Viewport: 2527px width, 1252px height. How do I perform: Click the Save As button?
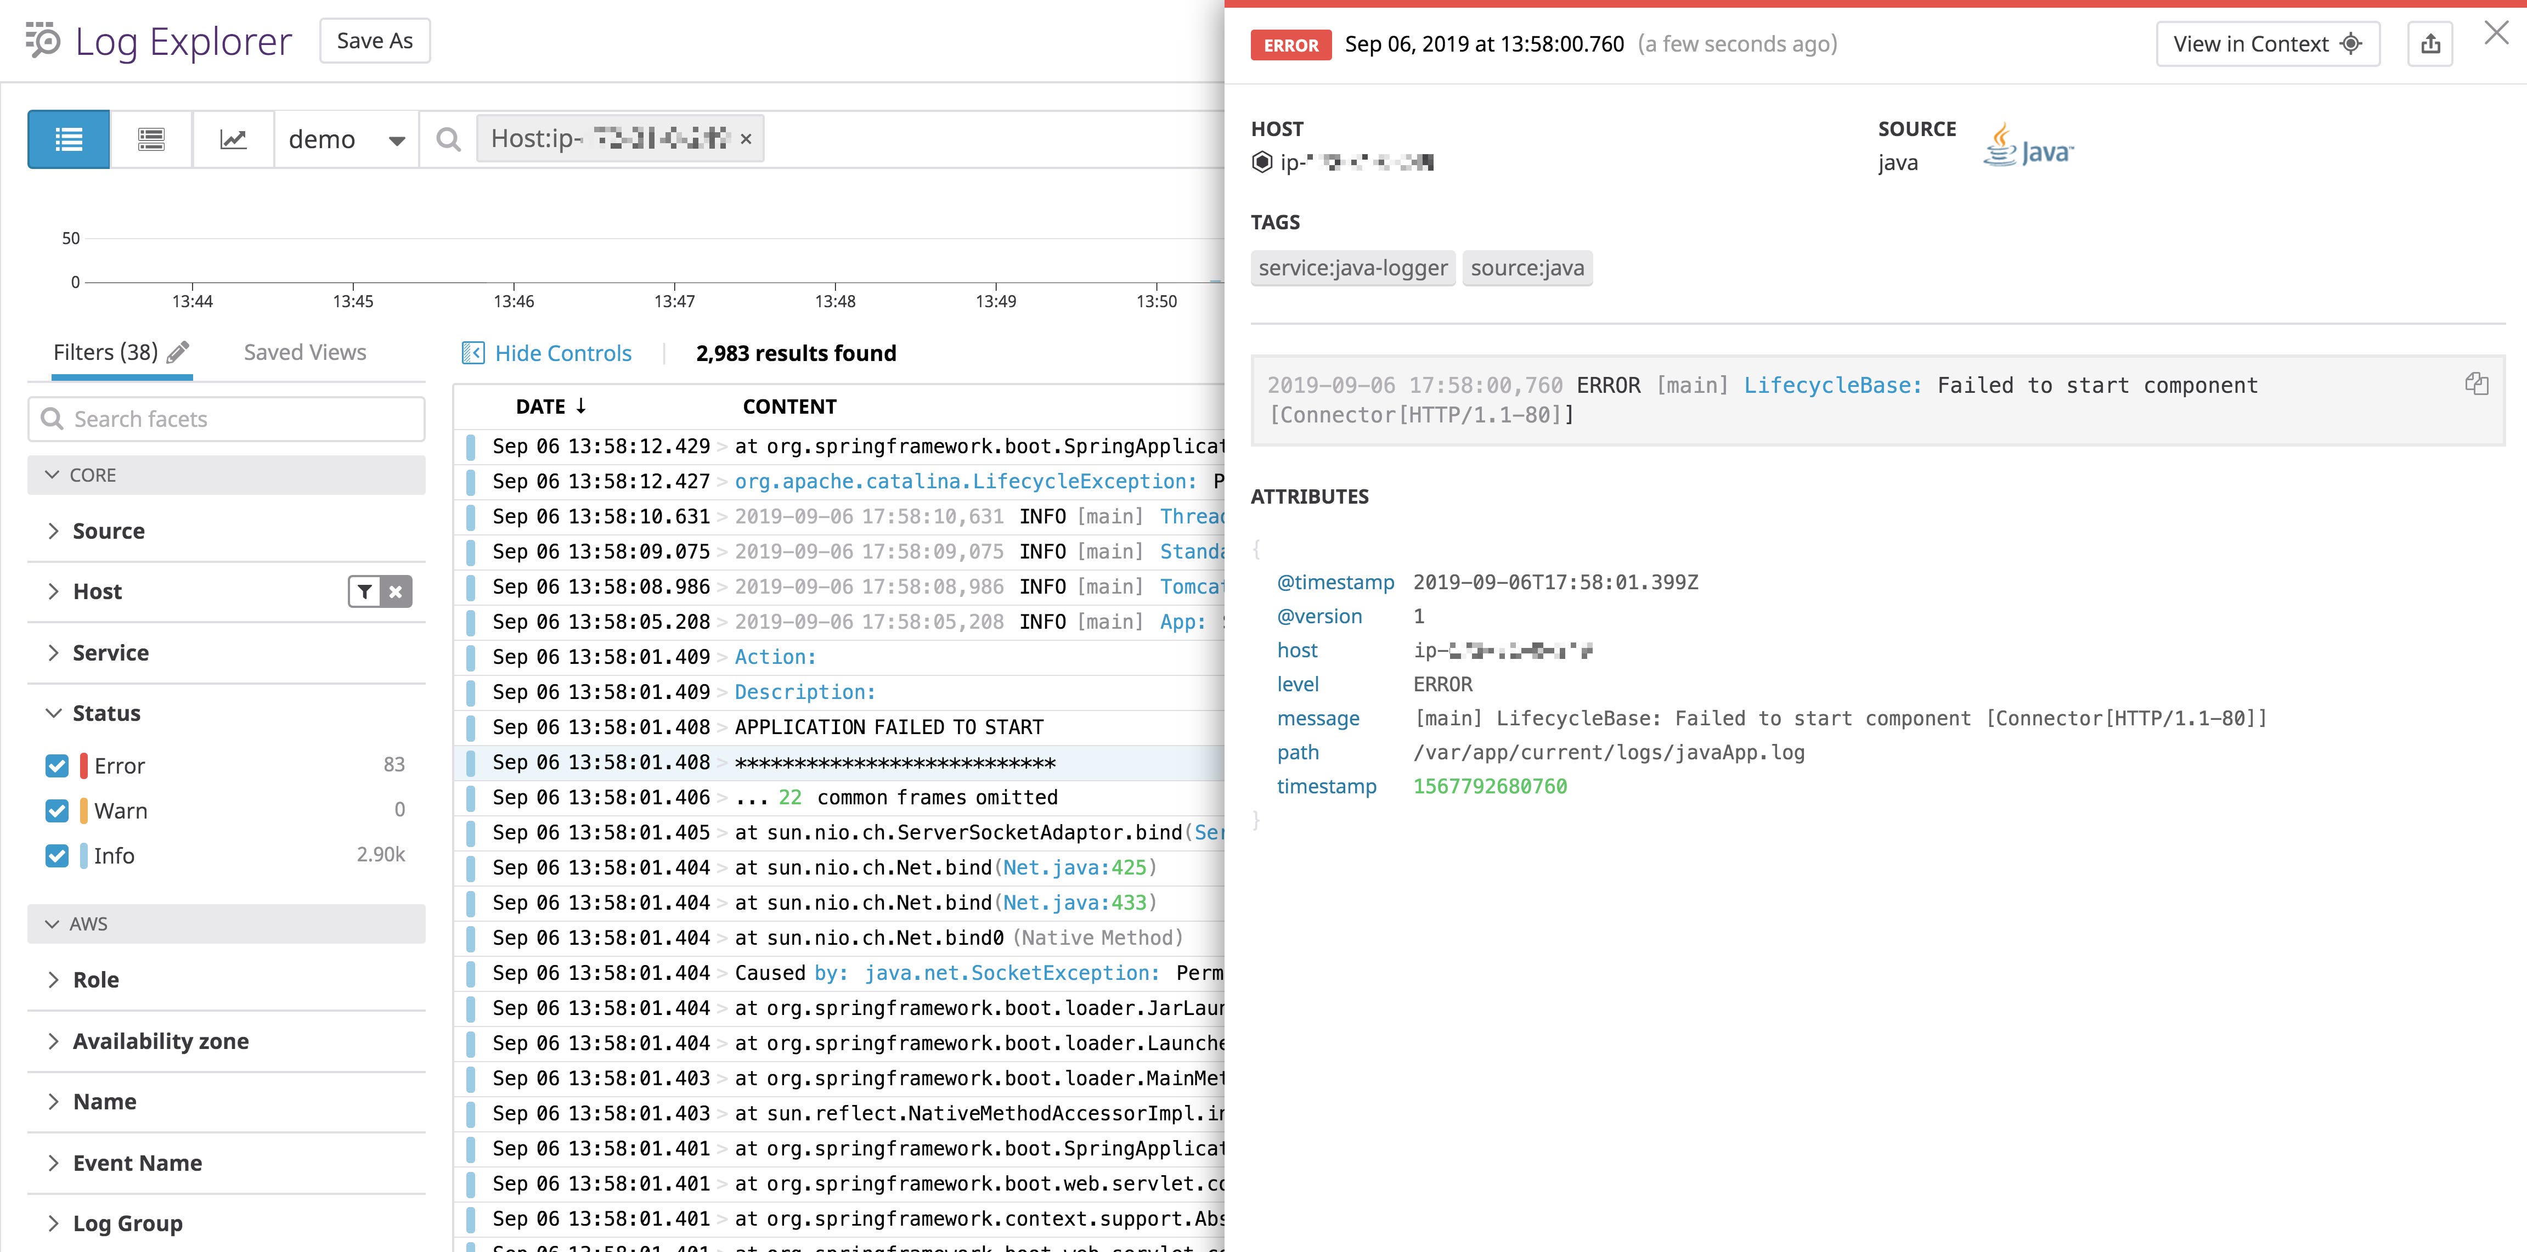375,40
